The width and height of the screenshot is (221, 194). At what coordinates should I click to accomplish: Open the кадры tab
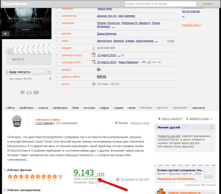click(x=104, y=108)
